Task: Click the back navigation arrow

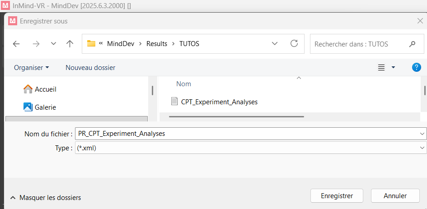Action: 16,44
